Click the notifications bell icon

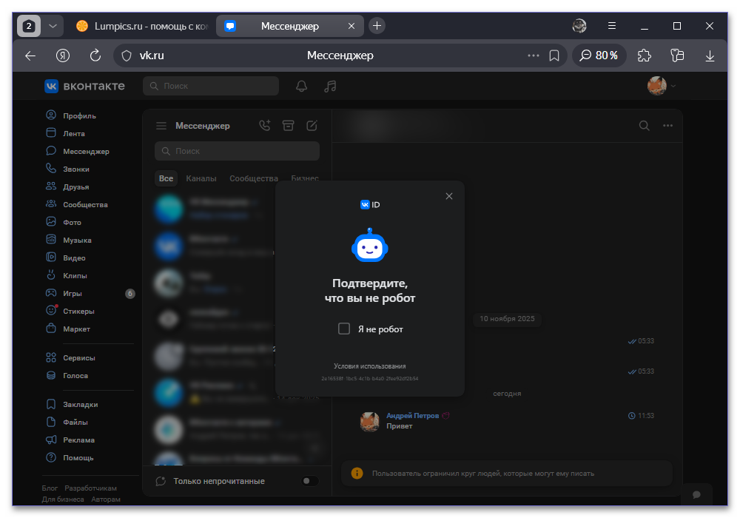coord(302,86)
